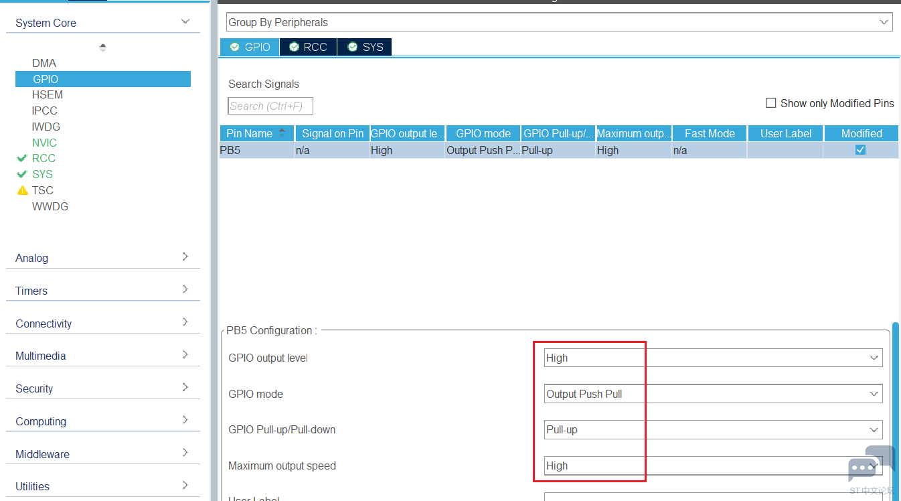The height and width of the screenshot is (501, 901).
Task: Sort by User Label column header
Action: [786, 133]
